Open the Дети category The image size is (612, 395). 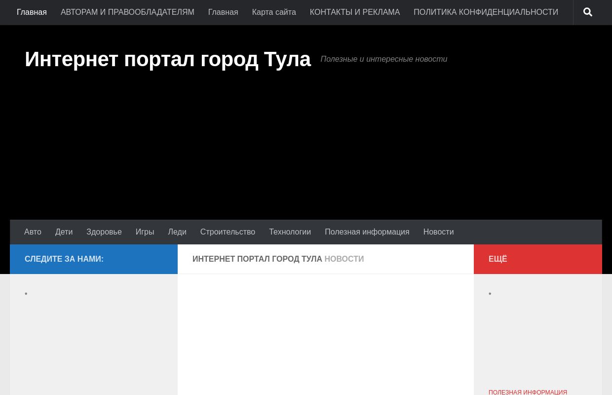(64, 232)
